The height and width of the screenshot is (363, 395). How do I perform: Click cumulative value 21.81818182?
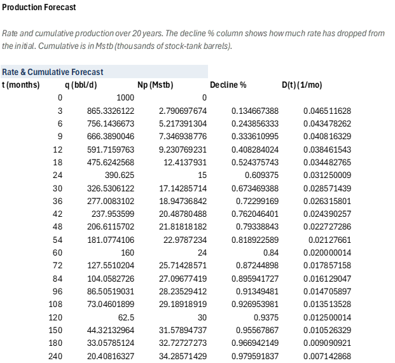(183, 227)
